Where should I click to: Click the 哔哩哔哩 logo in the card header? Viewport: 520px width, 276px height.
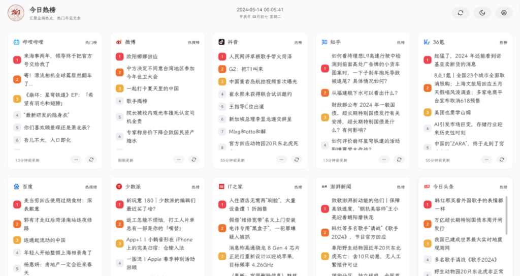tap(17, 42)
